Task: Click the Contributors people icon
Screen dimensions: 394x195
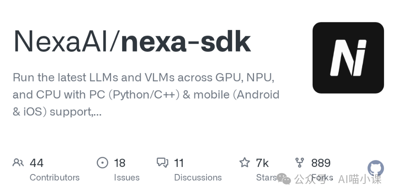Action: coord(18,163)
